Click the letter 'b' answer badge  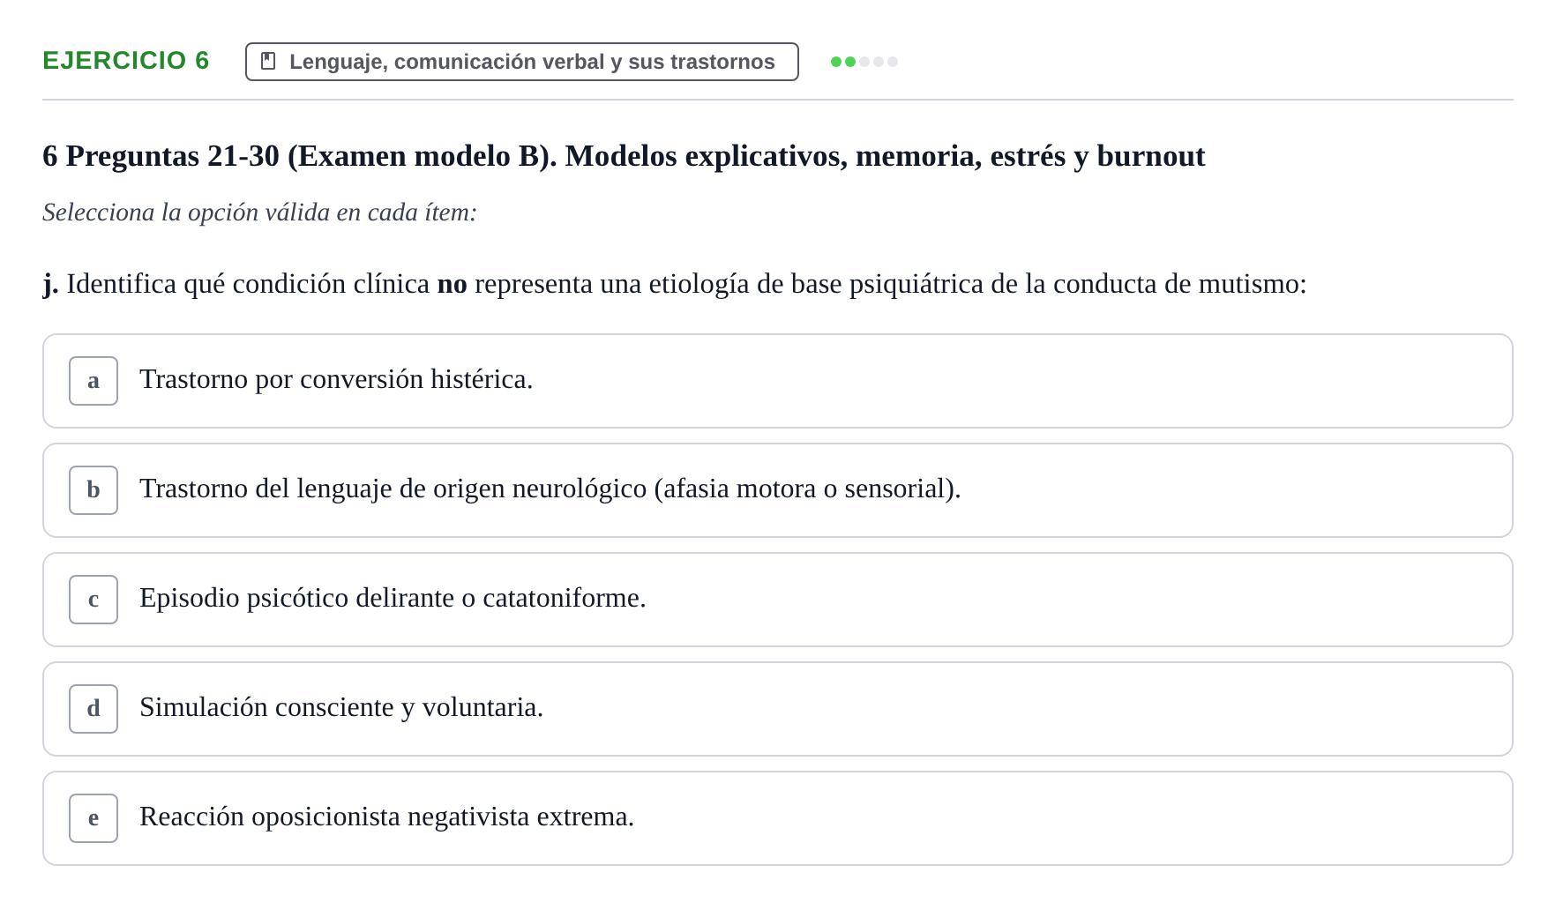94,490
